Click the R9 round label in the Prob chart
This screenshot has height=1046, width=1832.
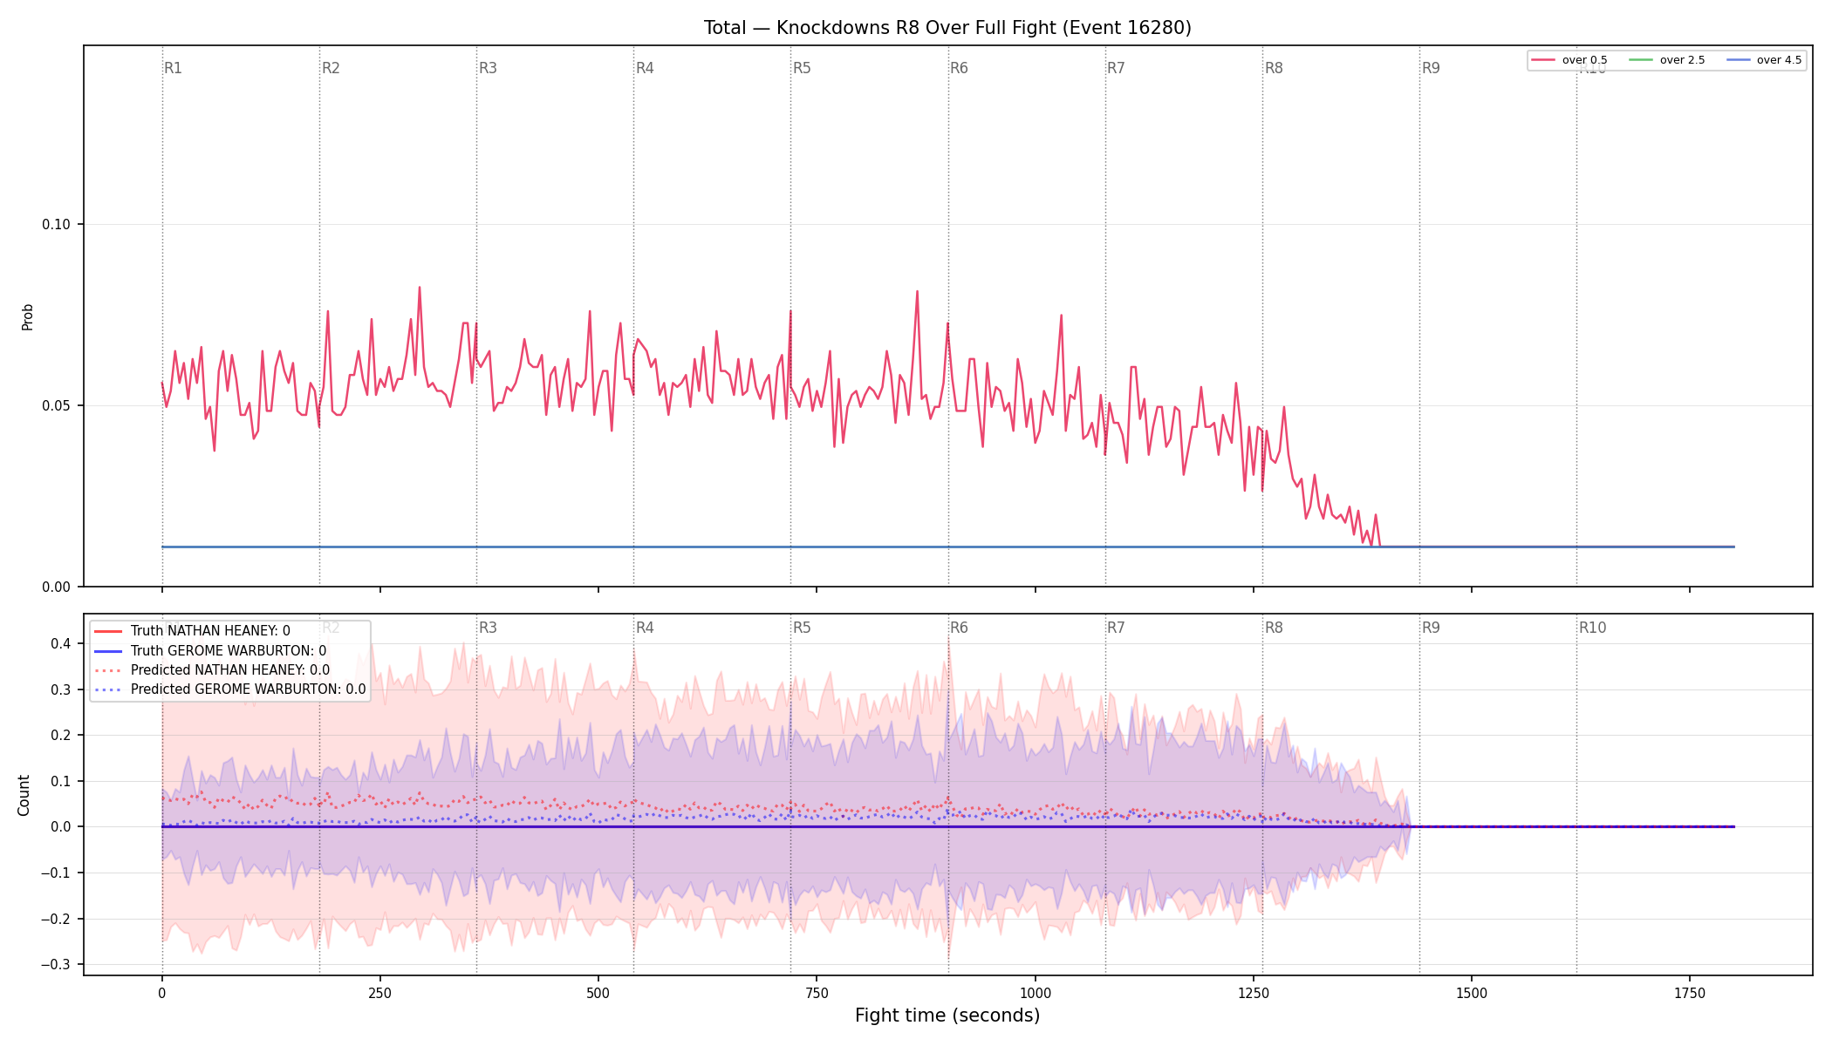tap(1431, 68)
